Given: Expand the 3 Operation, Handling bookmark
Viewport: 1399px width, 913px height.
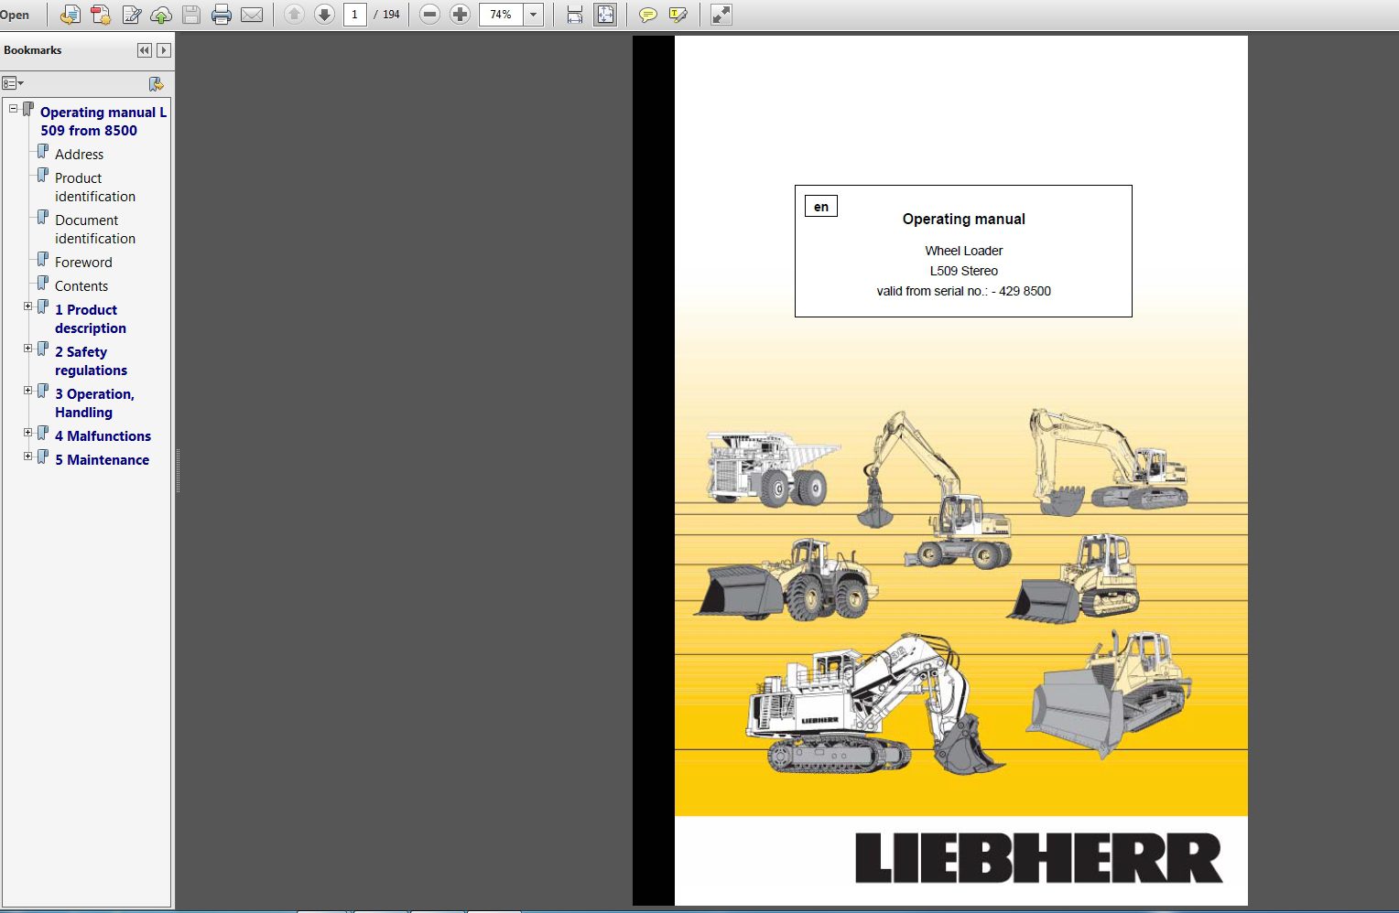Looking at the screenshot, I should tap(28, 391).
